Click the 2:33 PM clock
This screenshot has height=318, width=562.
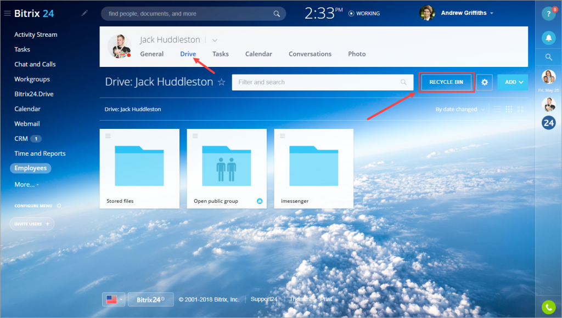click(324, 14)
